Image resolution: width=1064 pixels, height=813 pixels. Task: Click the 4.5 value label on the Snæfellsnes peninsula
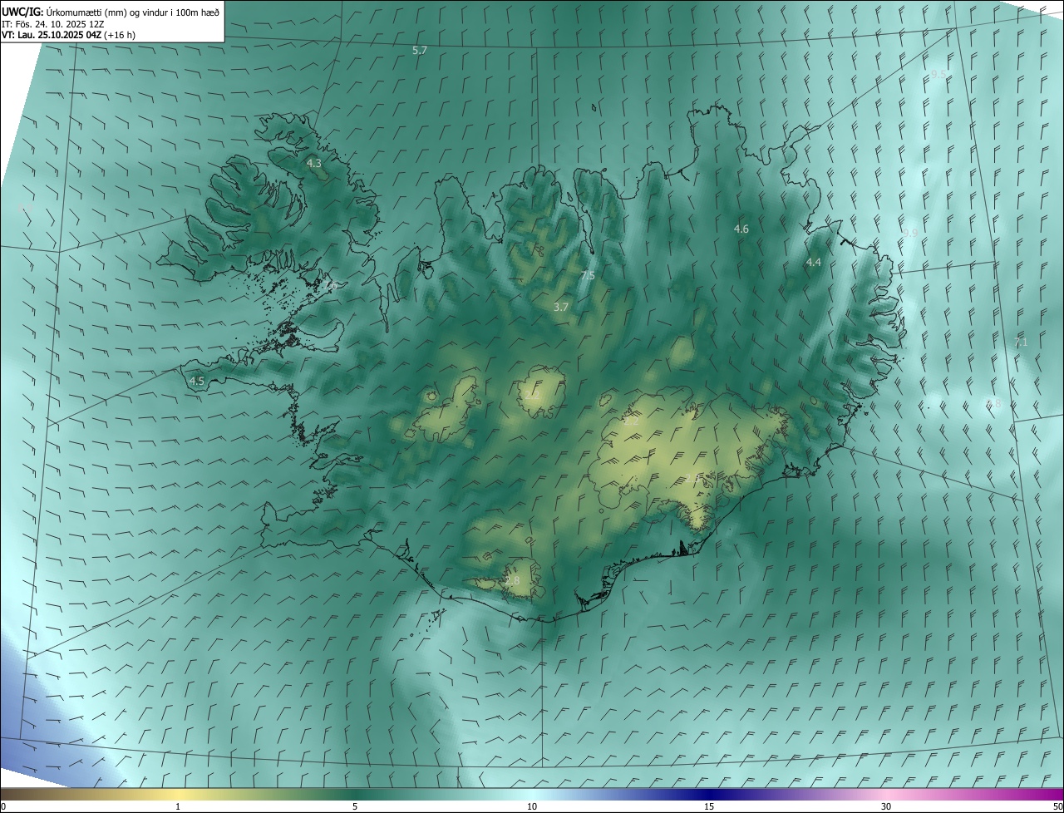tap(197, 382)
